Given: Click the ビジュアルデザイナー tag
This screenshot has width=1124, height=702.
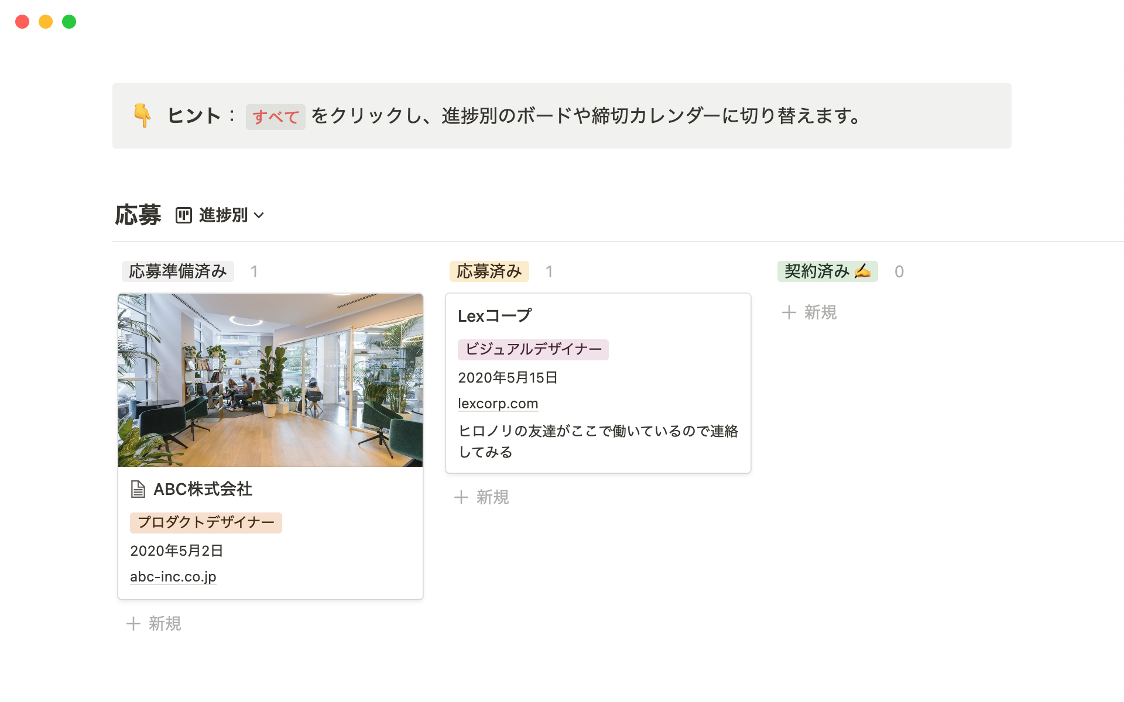Looking at the screenshot, I should [533, 349].
